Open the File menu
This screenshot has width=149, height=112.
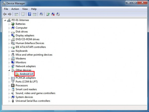tap(6, 9)
